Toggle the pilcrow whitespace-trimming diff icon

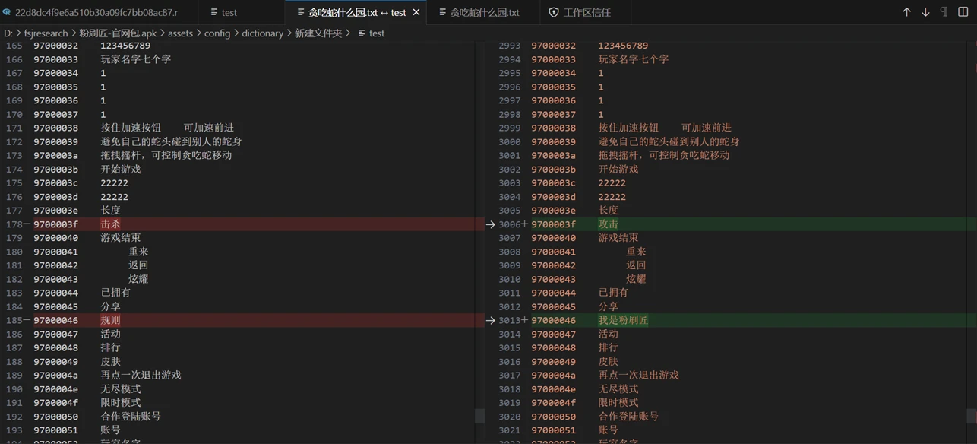click(x=944, y=12)
